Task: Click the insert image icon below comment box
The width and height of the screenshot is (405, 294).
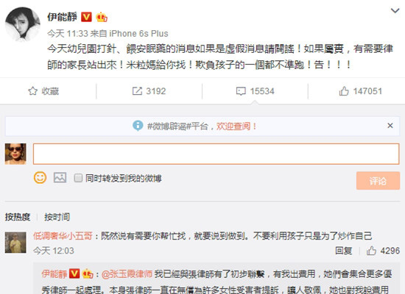Action: [60, 178]
